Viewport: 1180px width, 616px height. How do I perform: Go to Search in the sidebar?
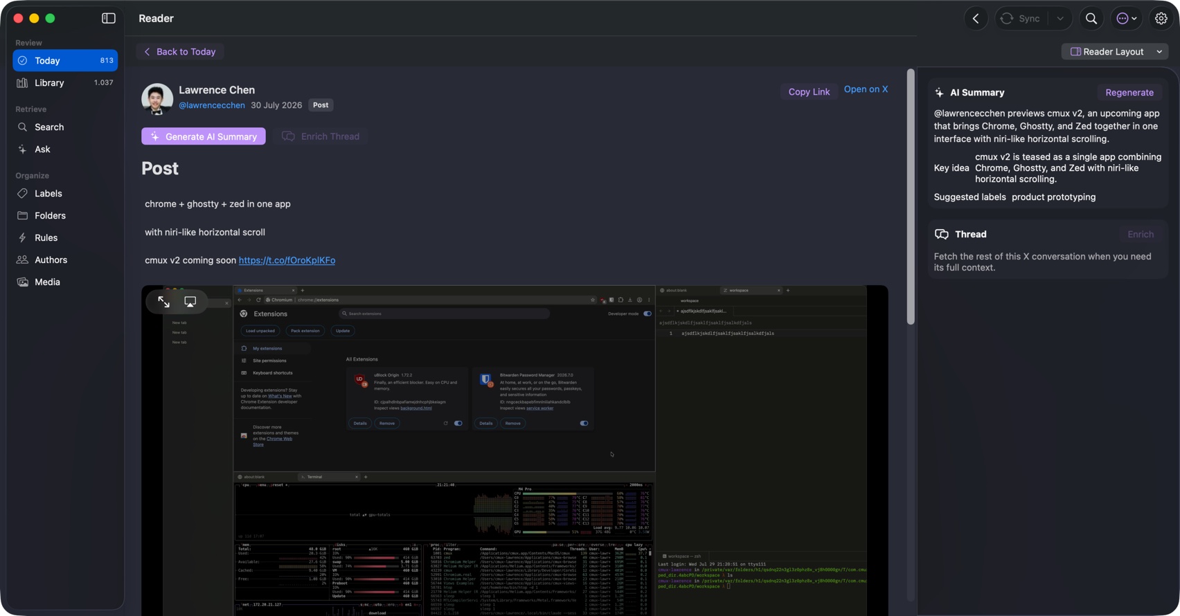pyautogui.click(x=65, y=127)
